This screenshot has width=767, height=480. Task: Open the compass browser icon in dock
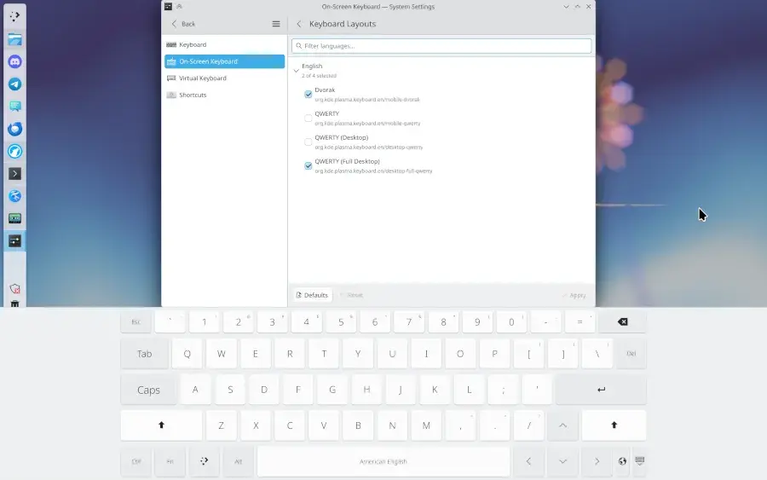(x=14, y=151)
